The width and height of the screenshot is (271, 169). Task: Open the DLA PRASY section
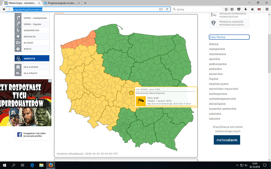coord(32,73)
